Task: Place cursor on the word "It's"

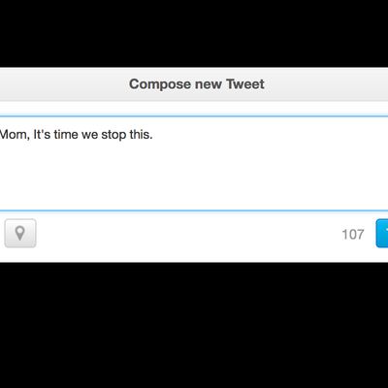Action: tap(42, 135)
